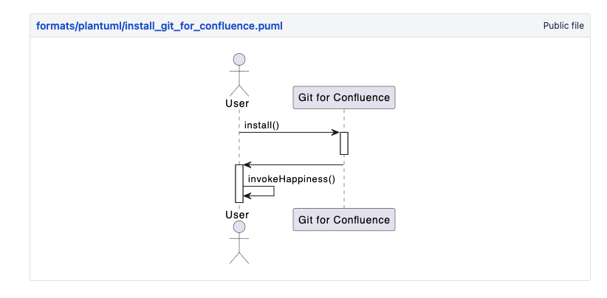607x298 pixels.
Task: Click the 'Public file' label
Action: click(x=563, y=26)
